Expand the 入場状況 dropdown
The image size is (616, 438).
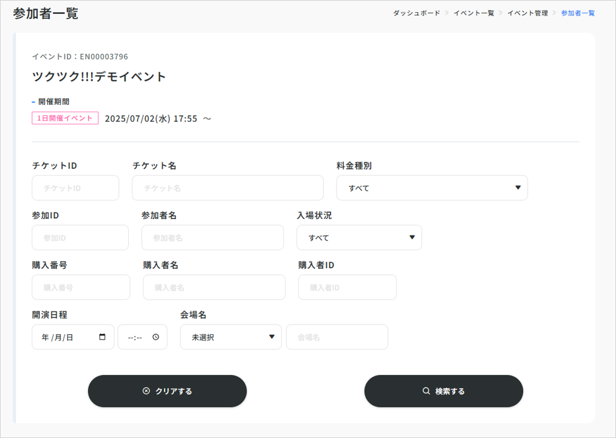click(x=359, y=238)
